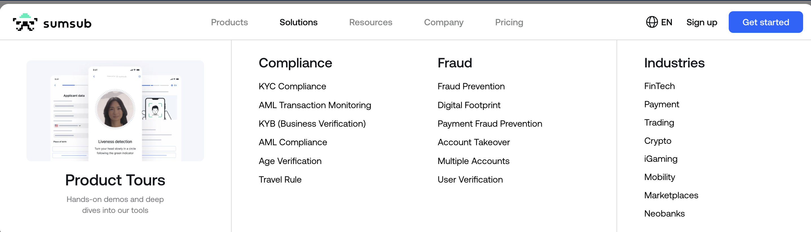Expand the Resources dropdown

pyautogui.click(x=370, y=22)
